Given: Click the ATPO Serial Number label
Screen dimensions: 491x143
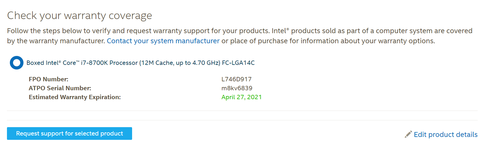Looking at the screenshot, I should 60,88.
